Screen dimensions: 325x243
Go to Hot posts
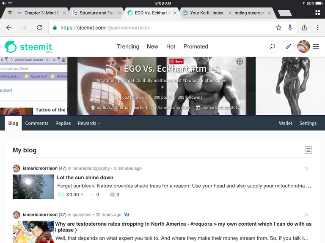(171, 46)
